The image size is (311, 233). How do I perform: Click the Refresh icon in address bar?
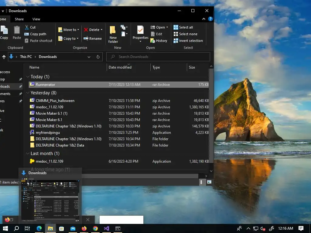tap(98, 57)
